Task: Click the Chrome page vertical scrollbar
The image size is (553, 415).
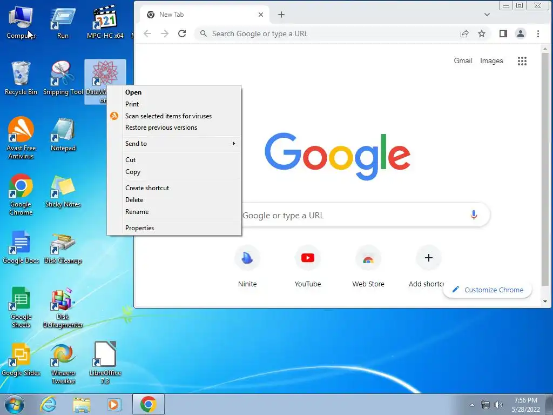Action: (545, 169)
